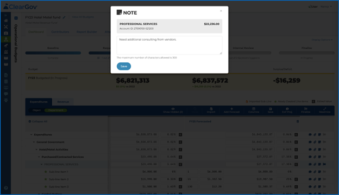Collapse the Expenditures tree row

[31, 135]
